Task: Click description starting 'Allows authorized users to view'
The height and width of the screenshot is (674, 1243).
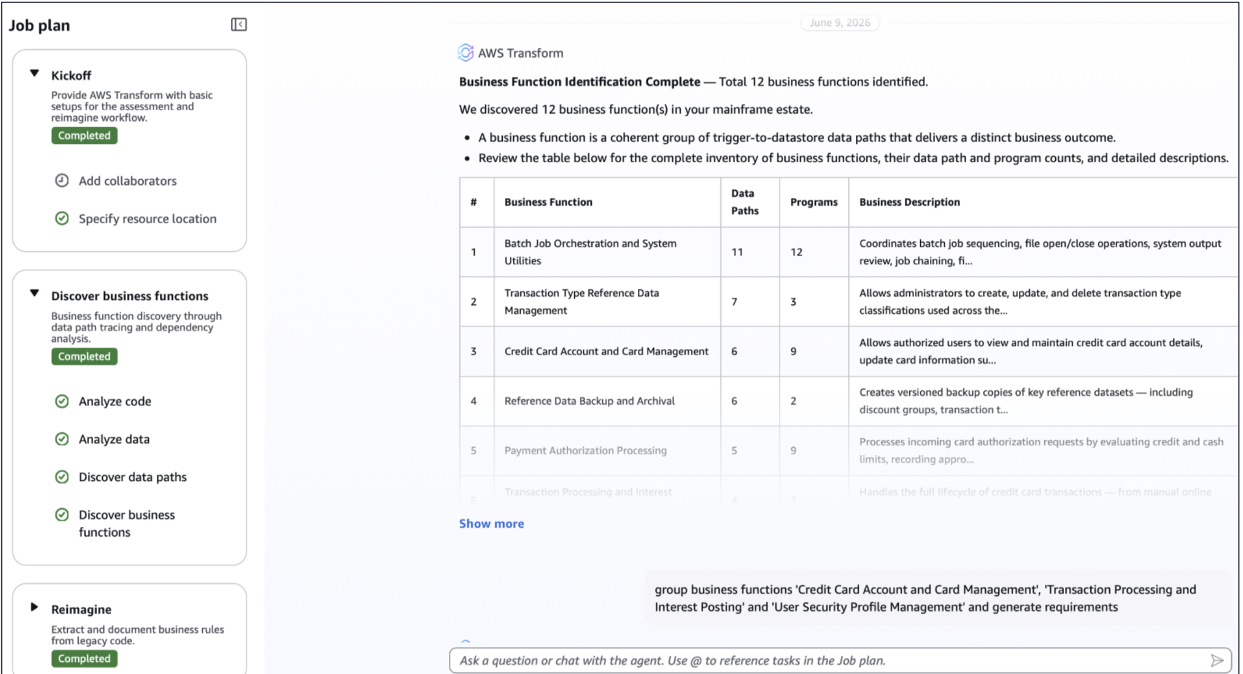Action: [1031, 351]
